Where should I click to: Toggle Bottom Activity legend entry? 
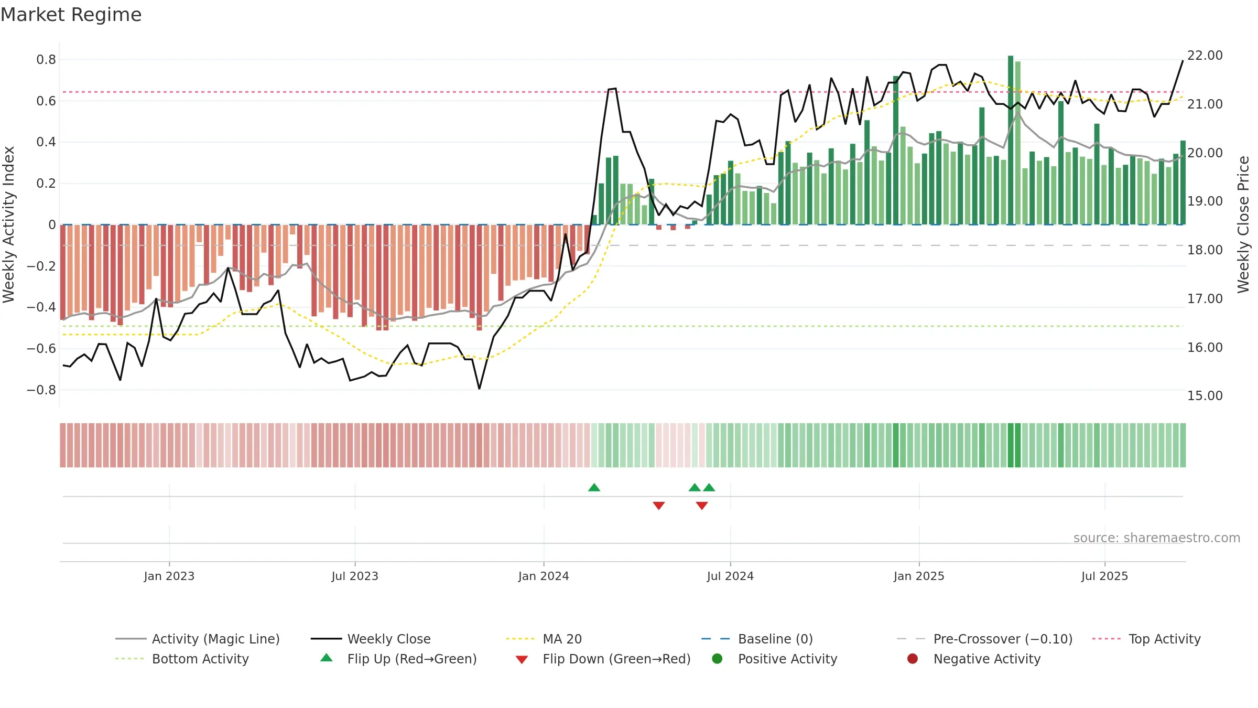pos(182,659)
